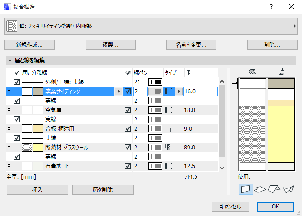Viewport: 302px width, 216px height.
Task: Click reorder handle of 石膏ボード row
Action: tap(9, 166)
